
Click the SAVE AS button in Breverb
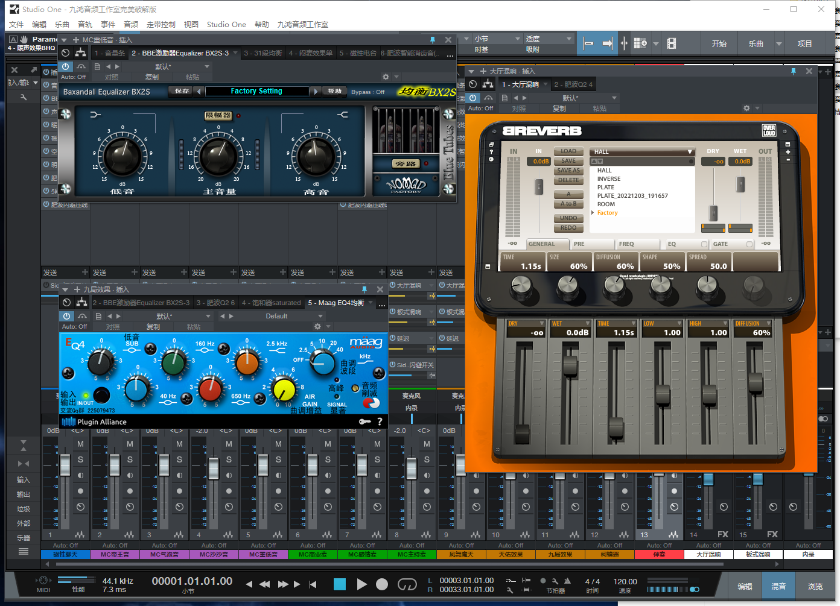click(568, 171)
